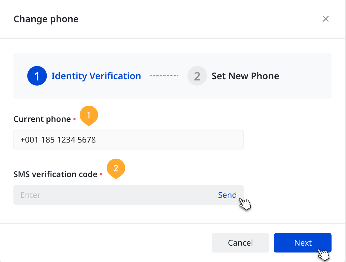This screenshot has height=262, width=346.
Task: Click the red required dot by SMS code
Action: click(x=101, y=174)
